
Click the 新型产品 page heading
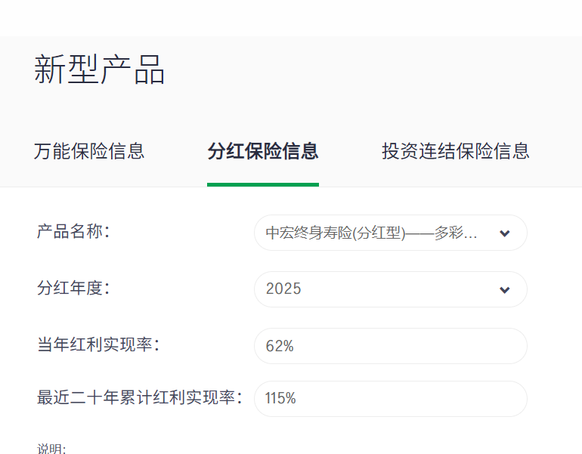(x=100, y=69)
